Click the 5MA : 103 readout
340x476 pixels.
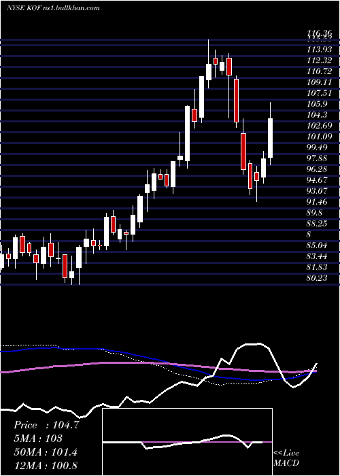[38, 439]
